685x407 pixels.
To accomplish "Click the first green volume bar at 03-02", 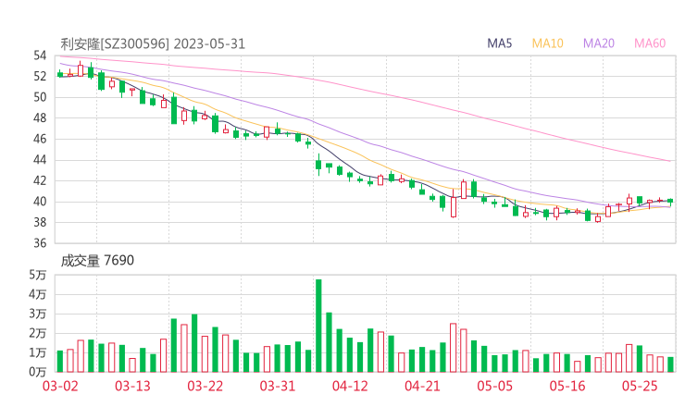I will click(60, 361).
